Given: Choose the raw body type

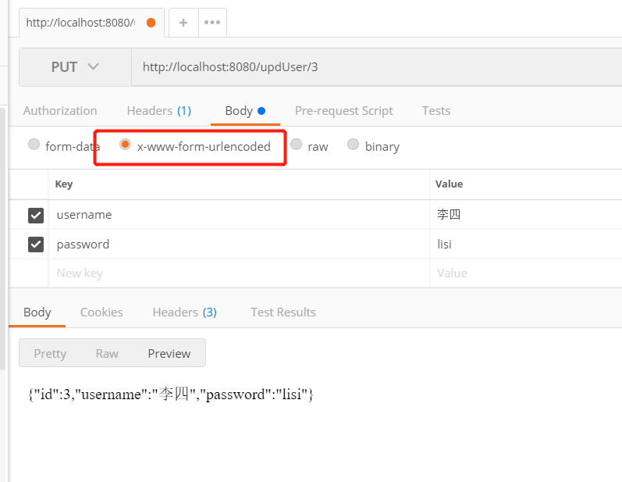Looking at the screenshot, I should tap(297, 145).
